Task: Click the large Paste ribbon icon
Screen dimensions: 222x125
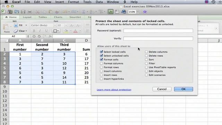Action: pos(6,27)
